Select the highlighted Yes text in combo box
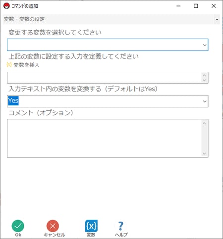Viewport: 223px width, 239px height. pos(13,100)
